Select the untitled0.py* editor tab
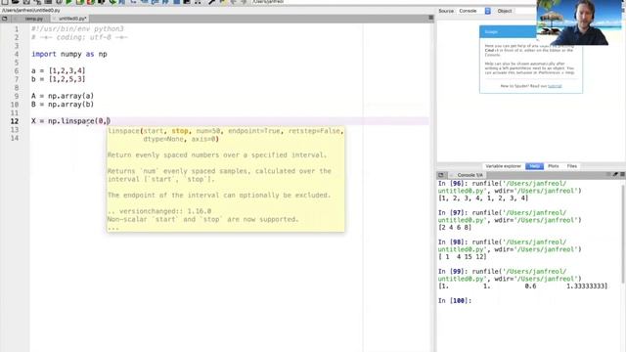This screenshot has width=626, height=352. 69,19
